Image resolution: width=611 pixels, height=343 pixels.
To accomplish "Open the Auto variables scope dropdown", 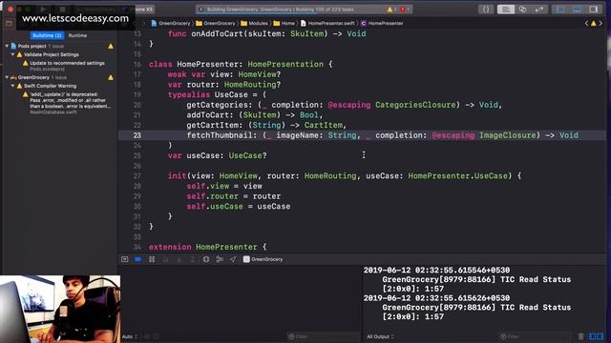I will (x=130, y=336).
